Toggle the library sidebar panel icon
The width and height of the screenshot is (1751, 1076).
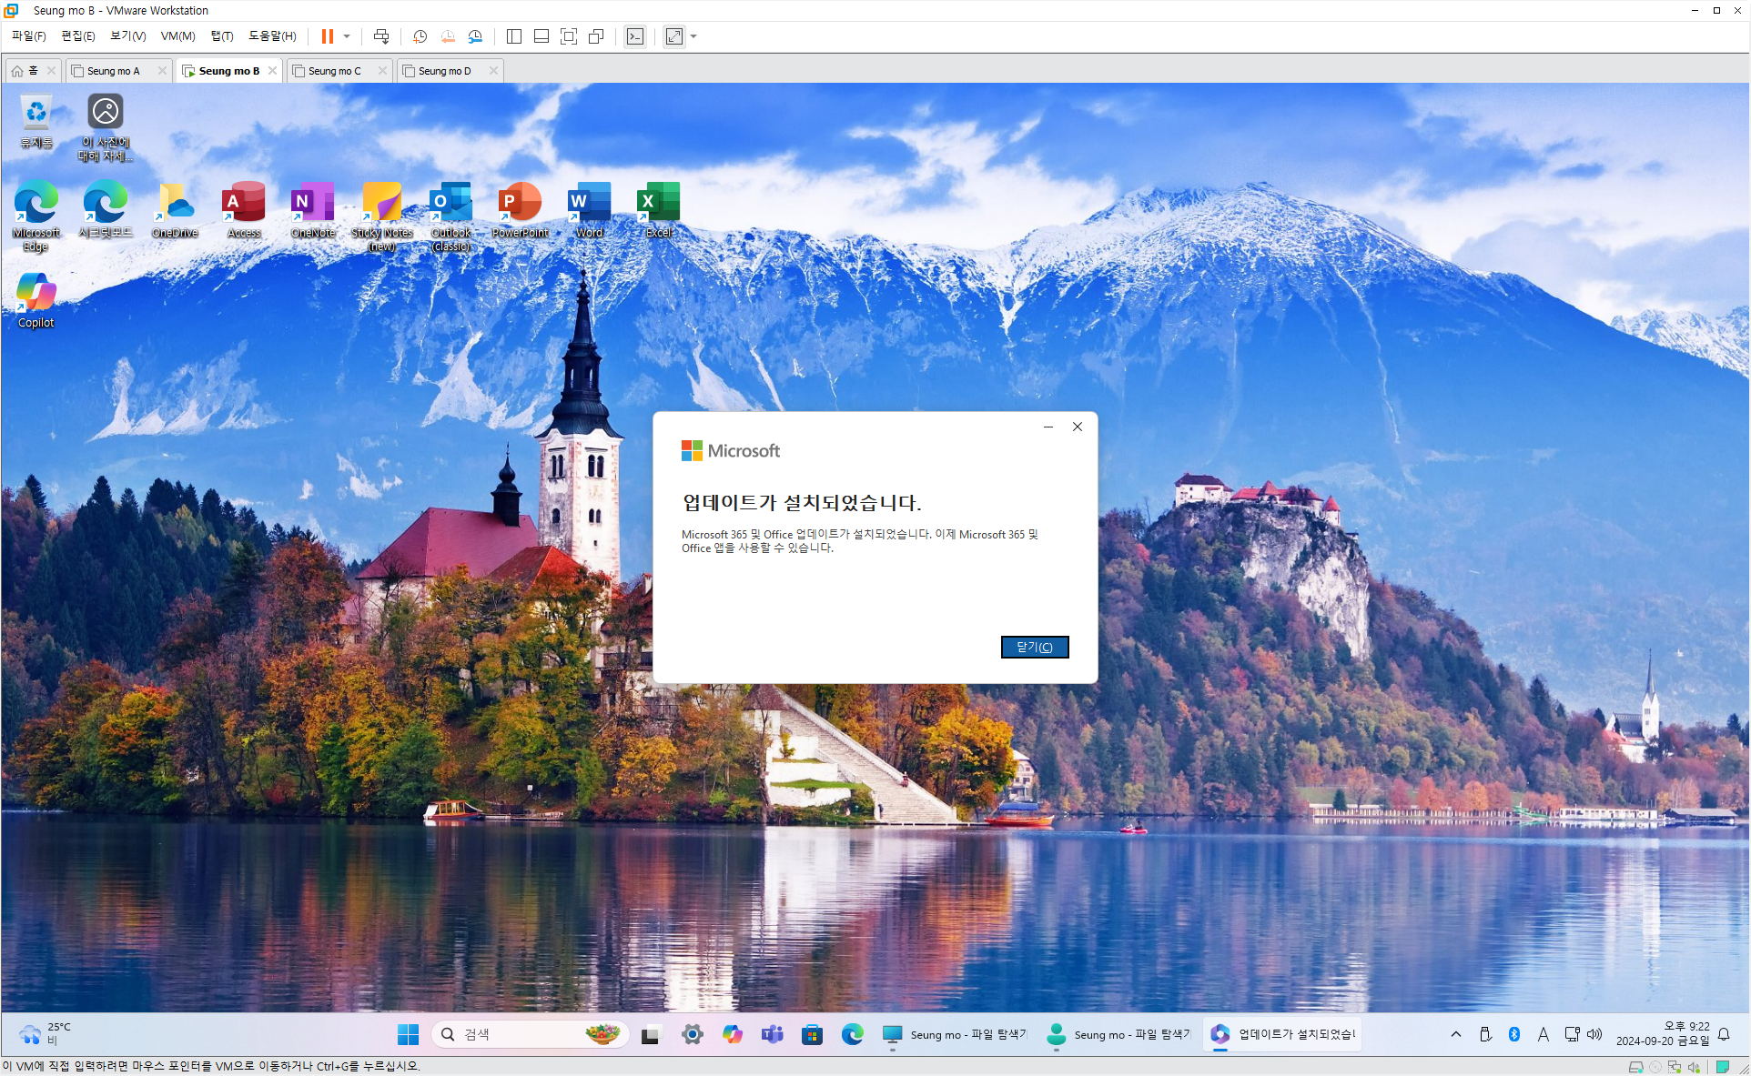(x=514, y=36)
